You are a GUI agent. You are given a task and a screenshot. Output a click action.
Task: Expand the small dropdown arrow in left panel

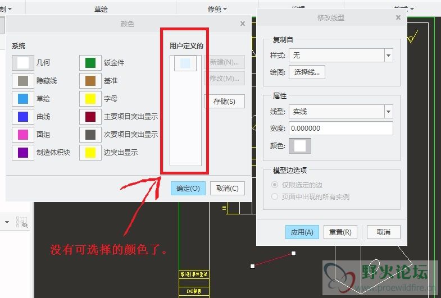click(x=7, y=222)
